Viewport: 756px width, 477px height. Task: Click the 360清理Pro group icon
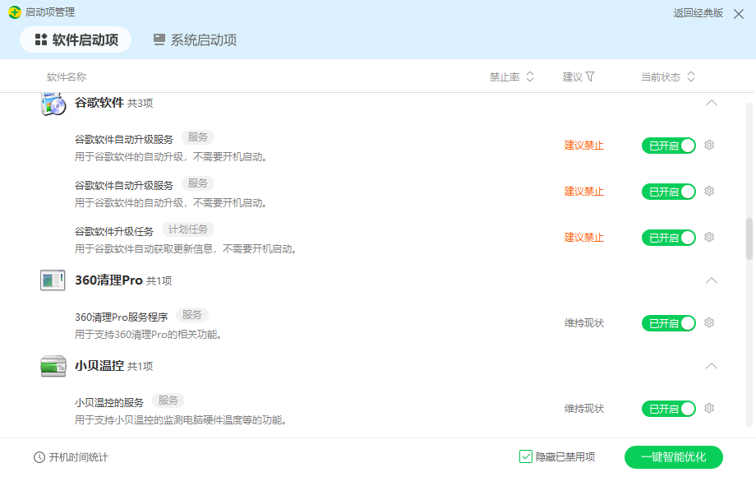pyautogui.click(x=53, y=280)
